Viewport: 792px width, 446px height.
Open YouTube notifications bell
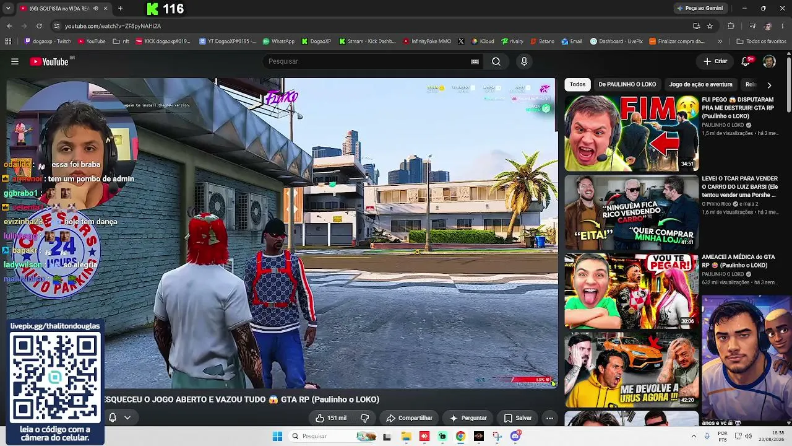[746, 61]
